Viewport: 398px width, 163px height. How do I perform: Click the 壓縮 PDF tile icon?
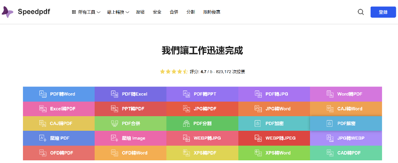pos(43,138)
